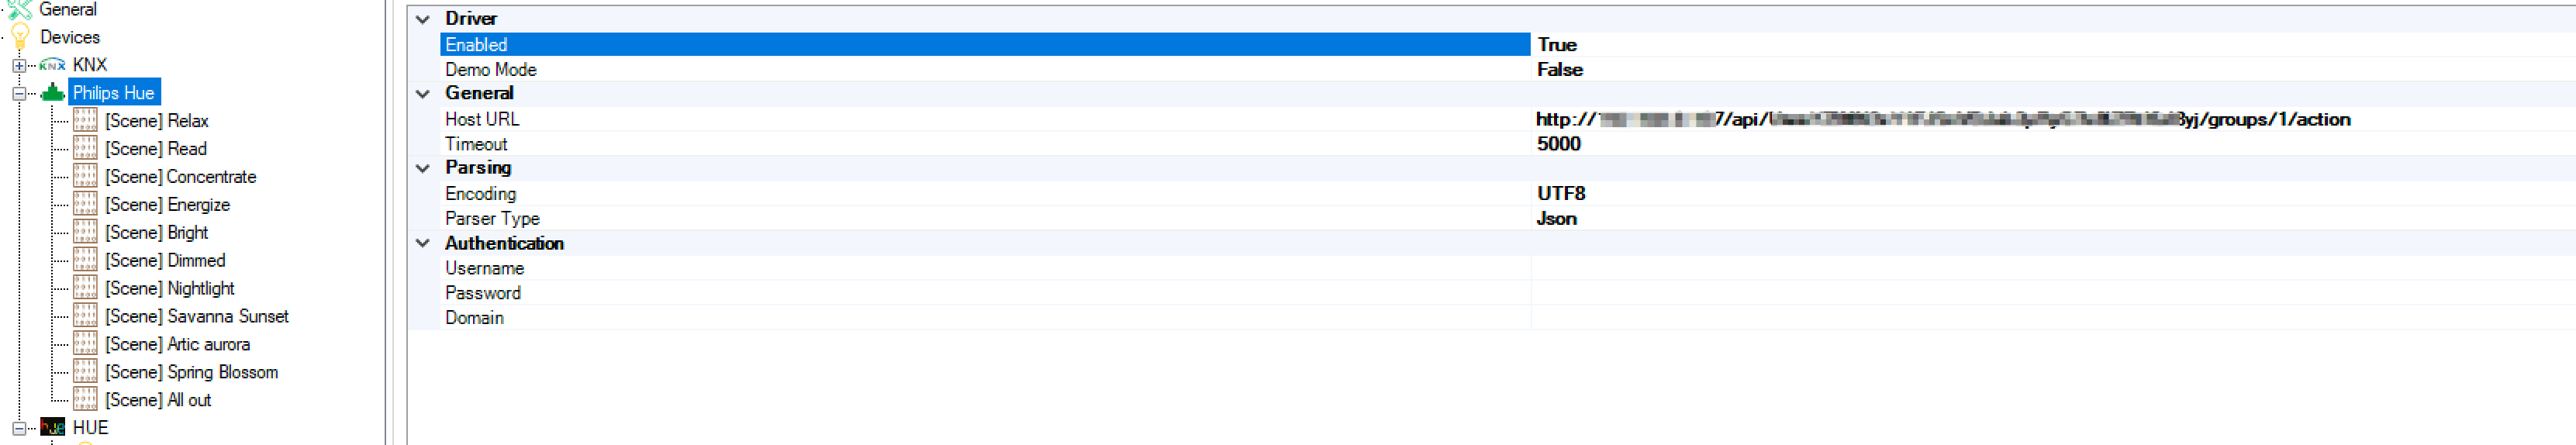2576x445 pixels.
Task: Click the All out scene icon
Action: (85, 400)
